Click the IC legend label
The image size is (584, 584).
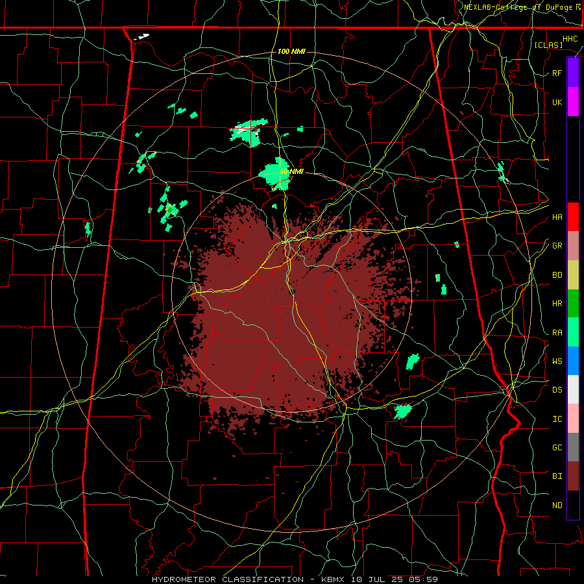tap(557, 419)
